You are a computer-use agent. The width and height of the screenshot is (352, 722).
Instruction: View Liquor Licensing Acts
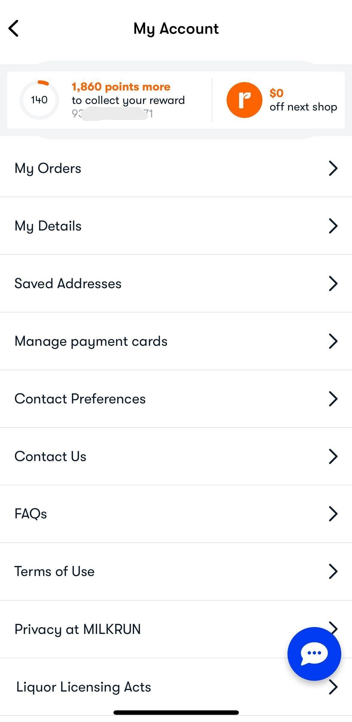(x=84, y=687)
